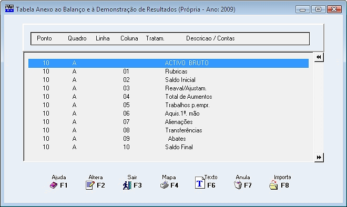
Task: Click the Linha column header
Action: point(103,38)
